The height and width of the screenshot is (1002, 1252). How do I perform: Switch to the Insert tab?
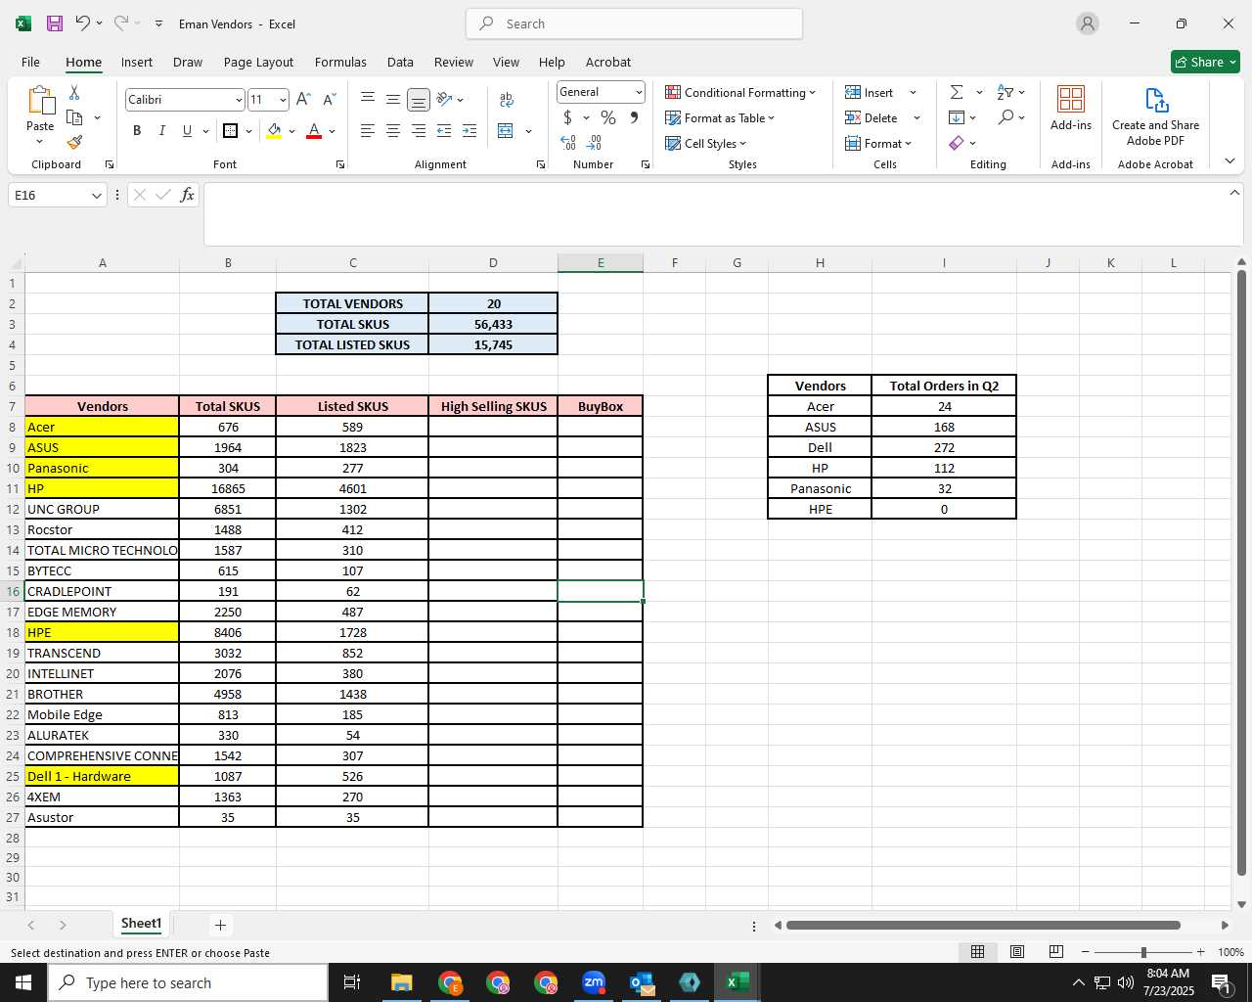(137, 62)
